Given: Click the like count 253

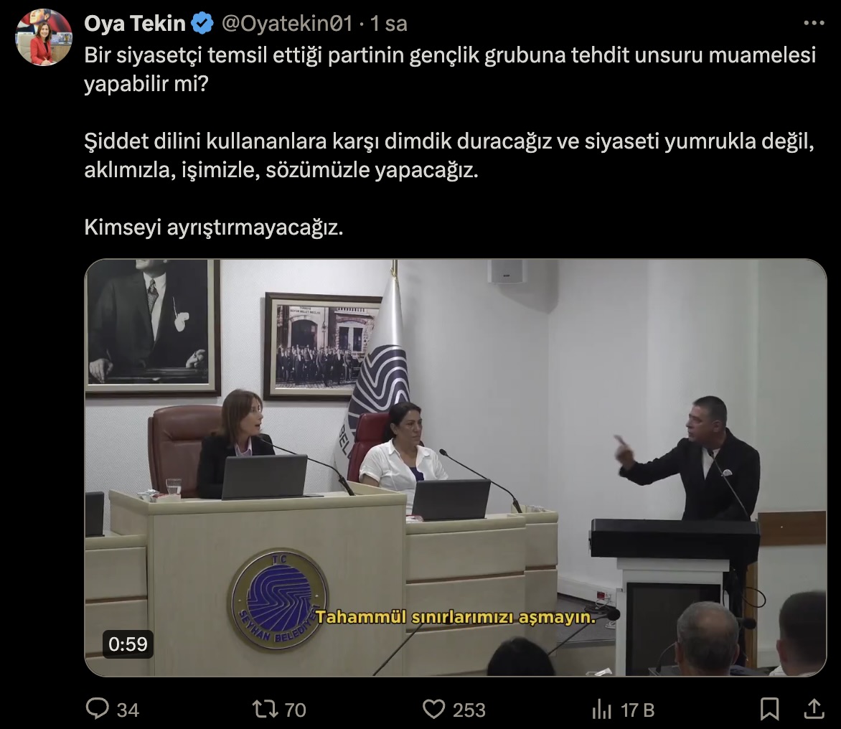Looking at the screenshot, I should point(469,710).
